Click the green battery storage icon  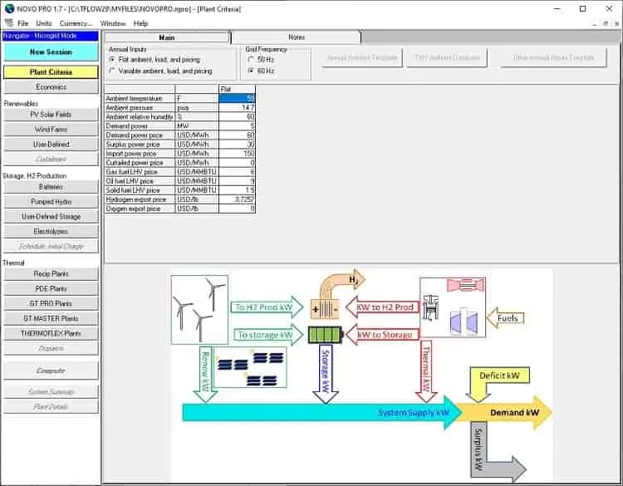326,335
